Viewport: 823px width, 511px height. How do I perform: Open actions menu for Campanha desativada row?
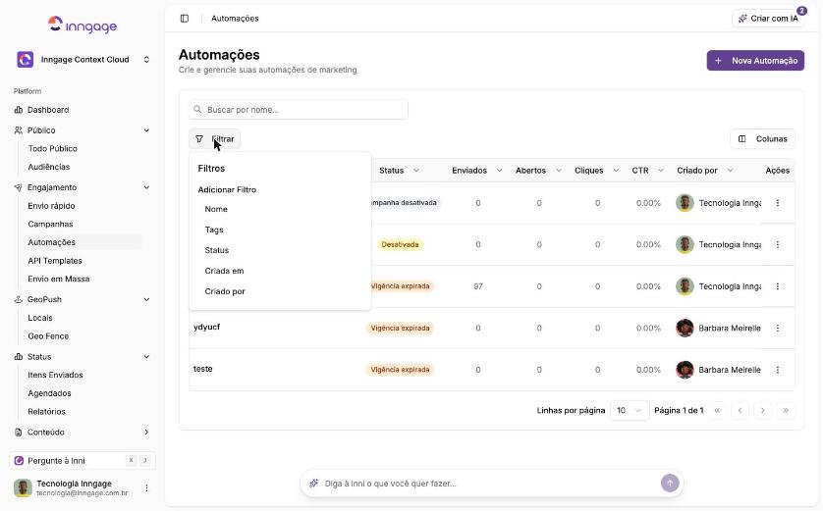coord(778,203)
